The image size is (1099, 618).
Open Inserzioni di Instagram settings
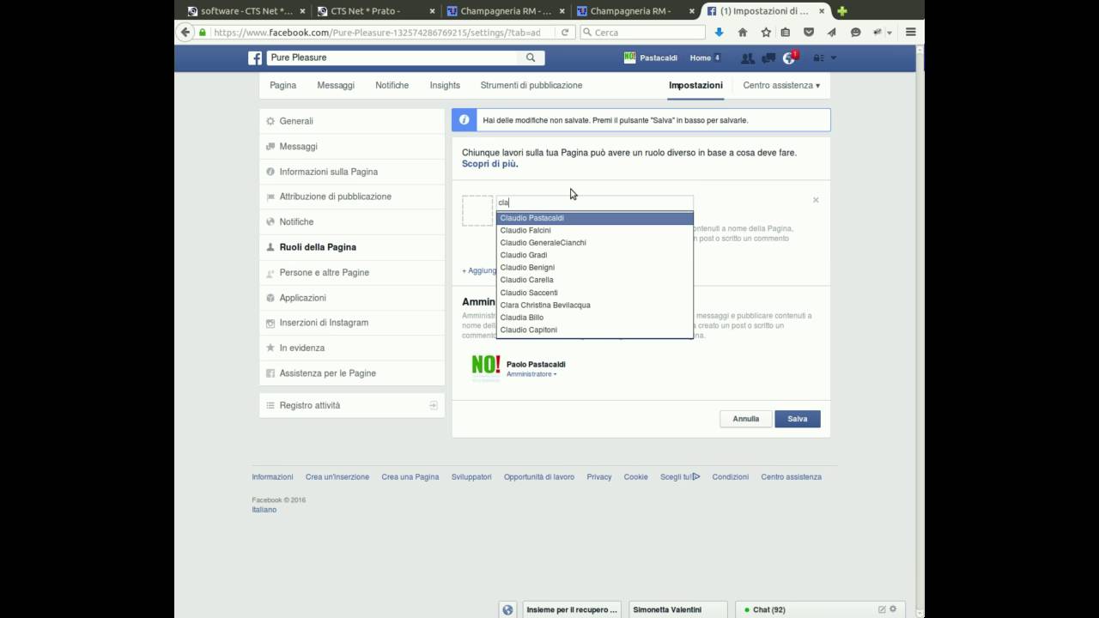coord(352,323)
